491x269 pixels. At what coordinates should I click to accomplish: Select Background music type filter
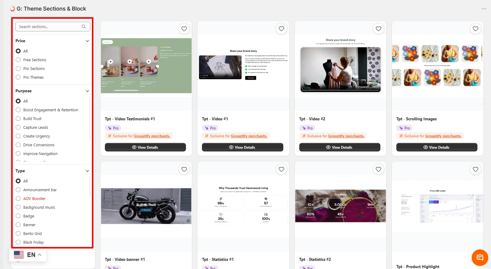[x=18, y=207]
